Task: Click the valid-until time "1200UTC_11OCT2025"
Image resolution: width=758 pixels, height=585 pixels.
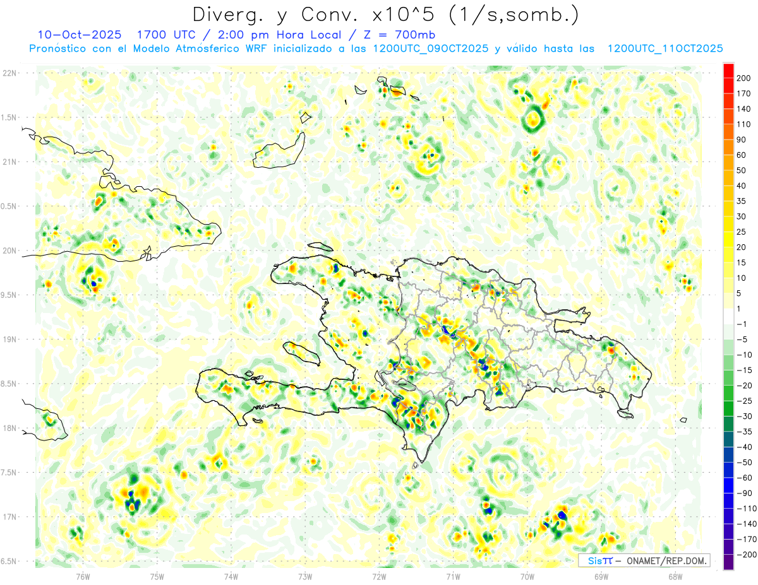Action: pos(665,49)
